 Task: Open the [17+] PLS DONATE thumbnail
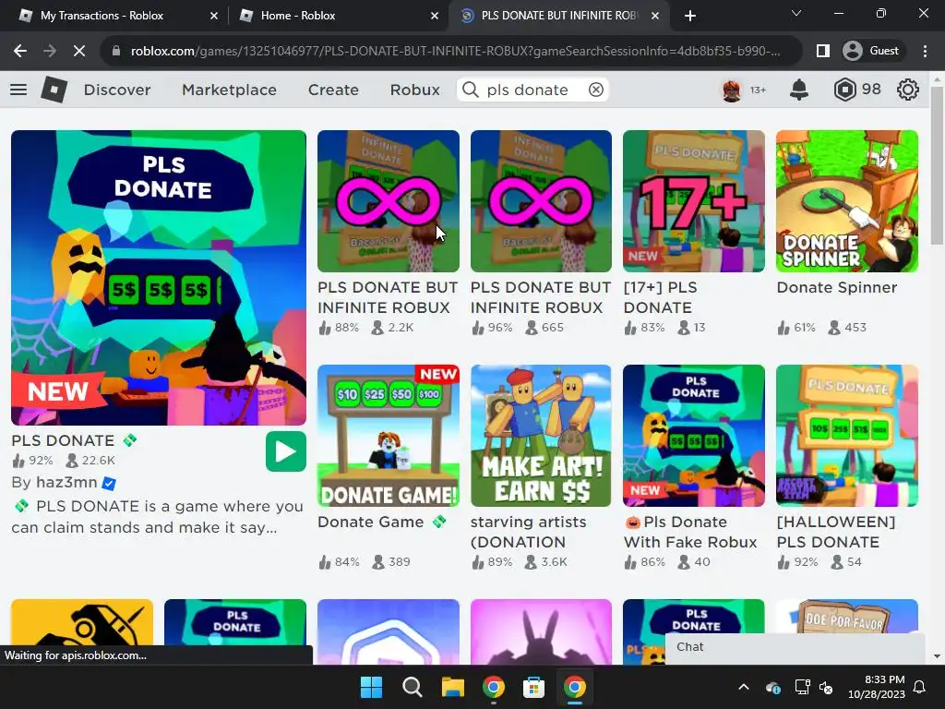694,201
